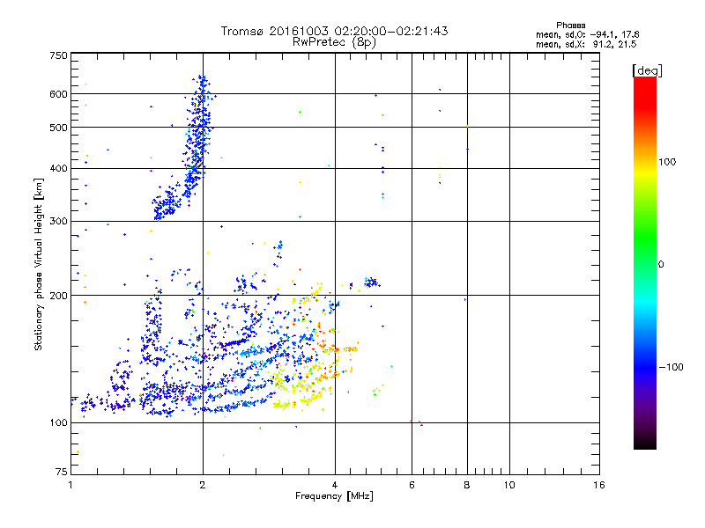The height and width of the screenshot is (528, 705).
Task: Click the y-axis tick label '600'
Action: coord(58,94)
